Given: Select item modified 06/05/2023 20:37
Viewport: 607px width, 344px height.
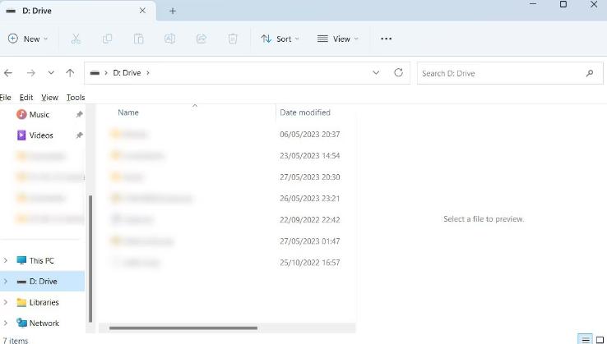Looking at the screenshot, I should (x=225, y=134).
